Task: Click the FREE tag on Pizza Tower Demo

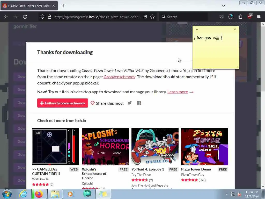Action: pos(223,169)
